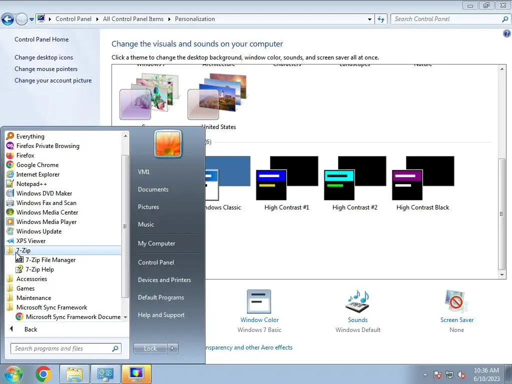The width and height of the screenshot is (512, 384).
Task: Click Change desktop icons link
Action: pos(44,57)
